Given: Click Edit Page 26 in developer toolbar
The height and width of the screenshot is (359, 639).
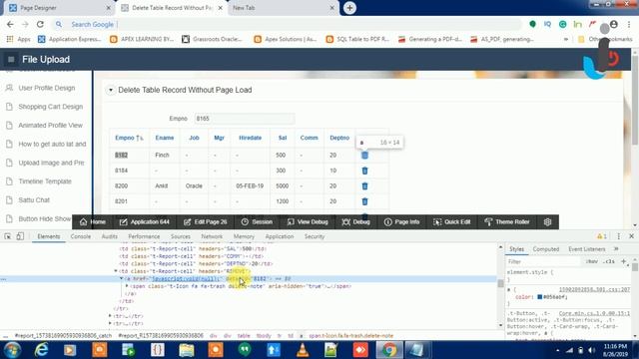Looking at the screenshot, I should [205, 221].
